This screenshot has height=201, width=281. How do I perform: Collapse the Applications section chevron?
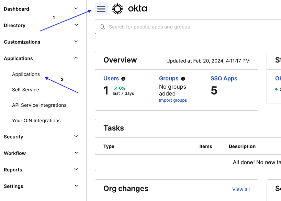point(76,58)
